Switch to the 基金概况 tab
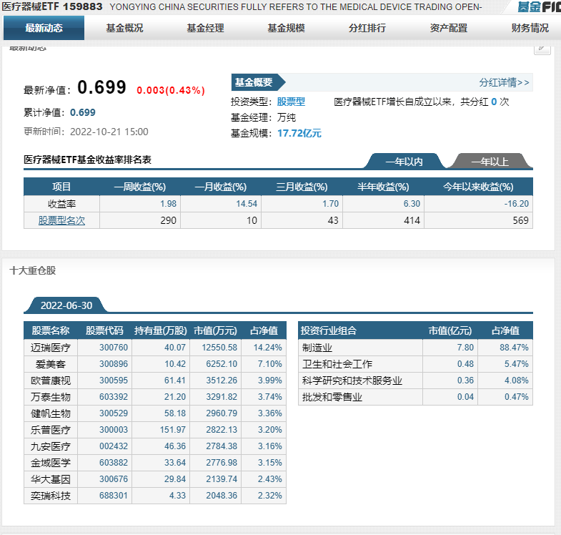This screenshot has height=535, width=561. tap(124, 28)
